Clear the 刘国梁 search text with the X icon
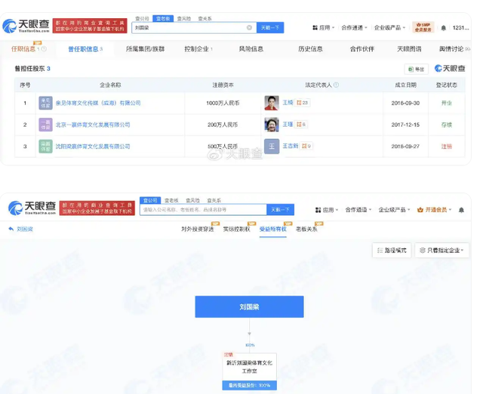Image resolution: width=483 pixels, height=394 pixels. (249, 28)
